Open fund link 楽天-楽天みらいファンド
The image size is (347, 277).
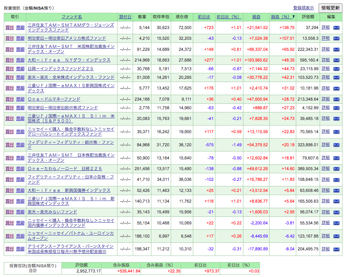[x=53, y=212]
